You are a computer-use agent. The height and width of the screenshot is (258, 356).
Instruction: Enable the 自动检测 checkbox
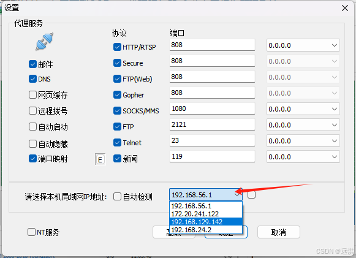pos(117,197)
